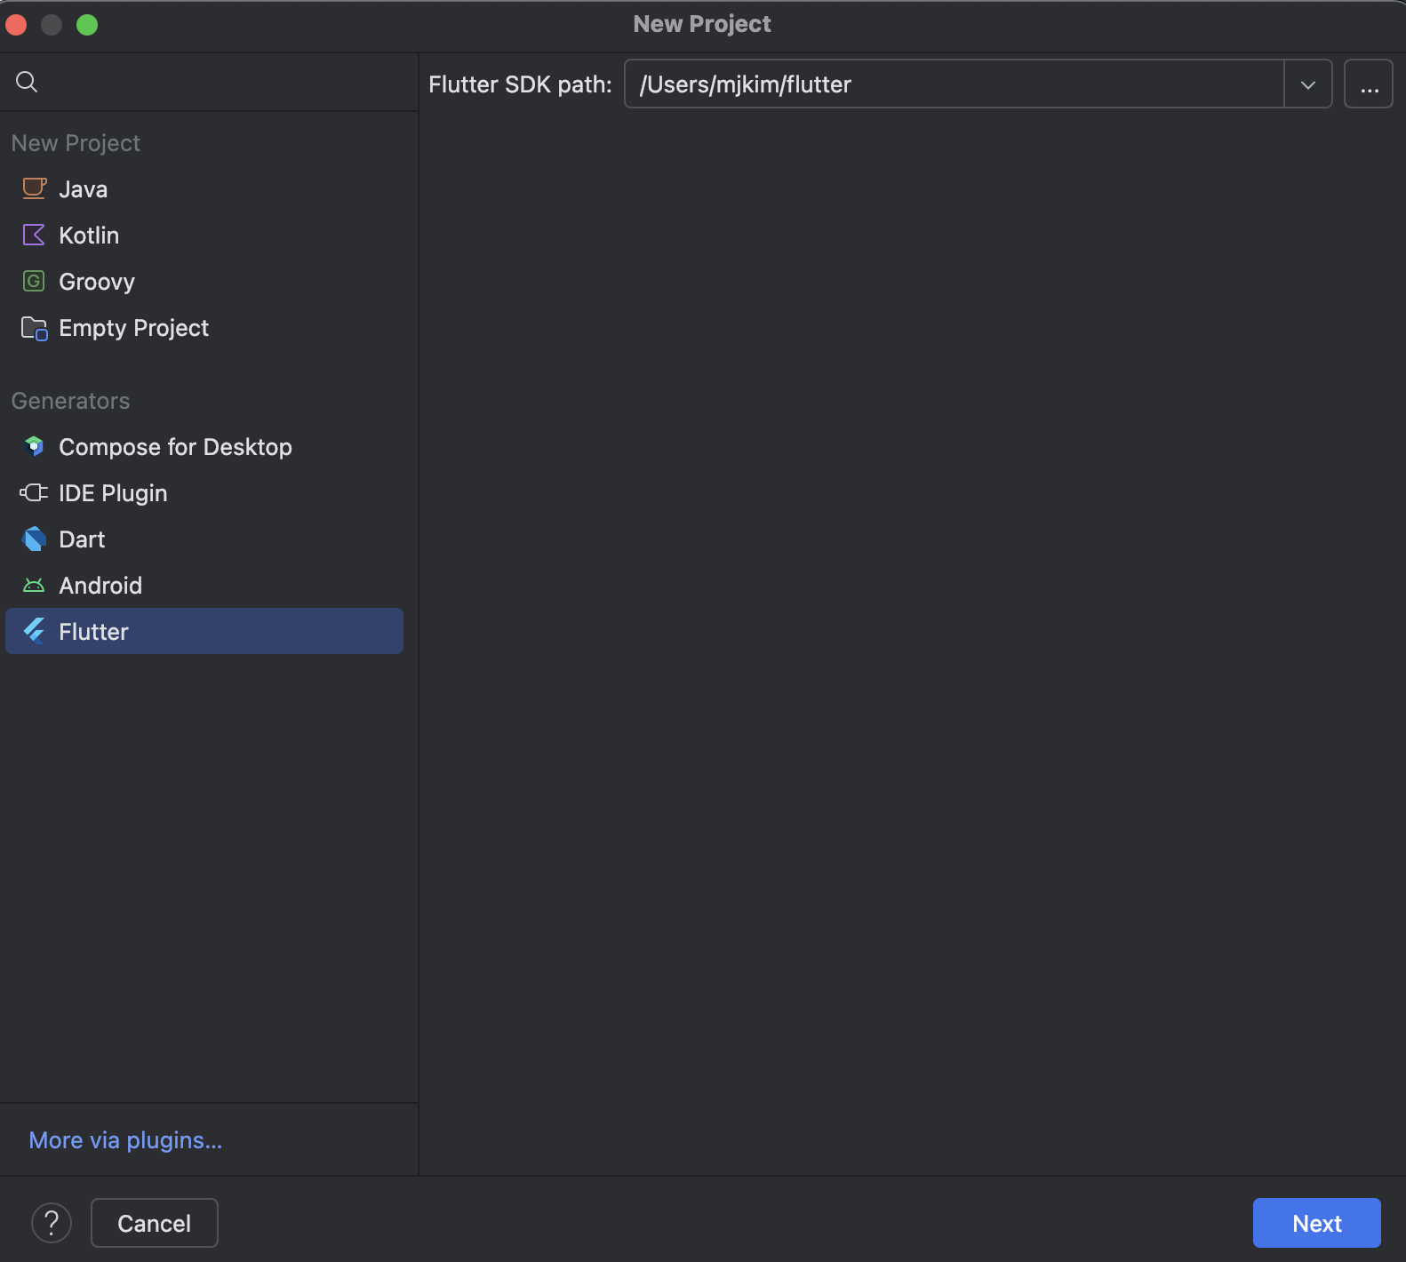Close the dialog with the red button
Screen dimensions: 1406x1262
(16, 25)
